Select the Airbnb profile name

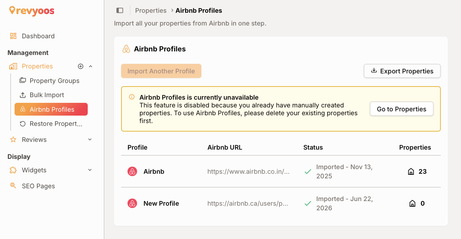click(154, 172)
